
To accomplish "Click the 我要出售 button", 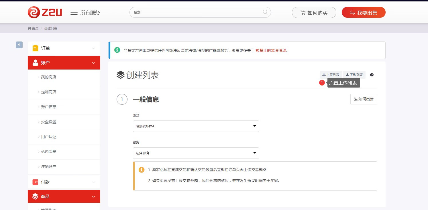I will [x=364, y=13].
